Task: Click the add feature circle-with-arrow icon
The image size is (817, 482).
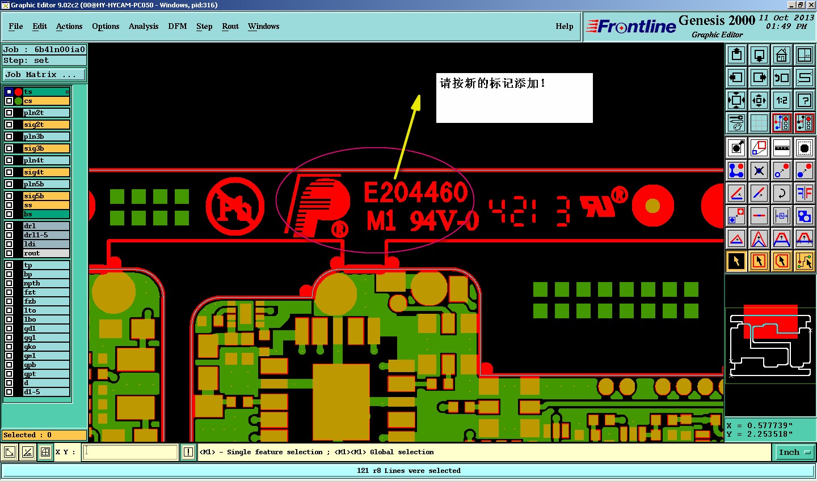Action: tap(736, 148)
